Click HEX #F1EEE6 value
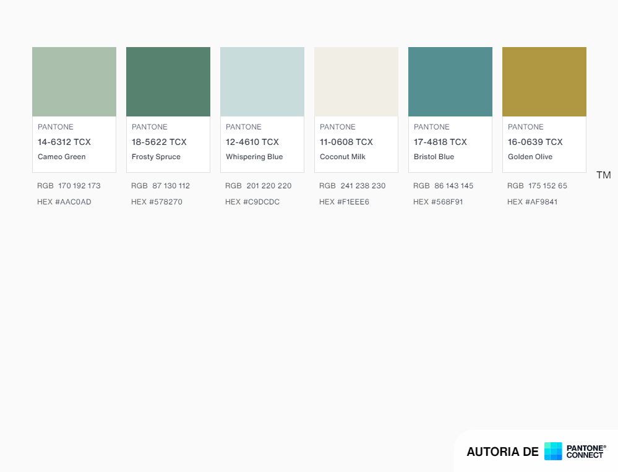This screenshot has width=618, height=472. coord(344,202)
